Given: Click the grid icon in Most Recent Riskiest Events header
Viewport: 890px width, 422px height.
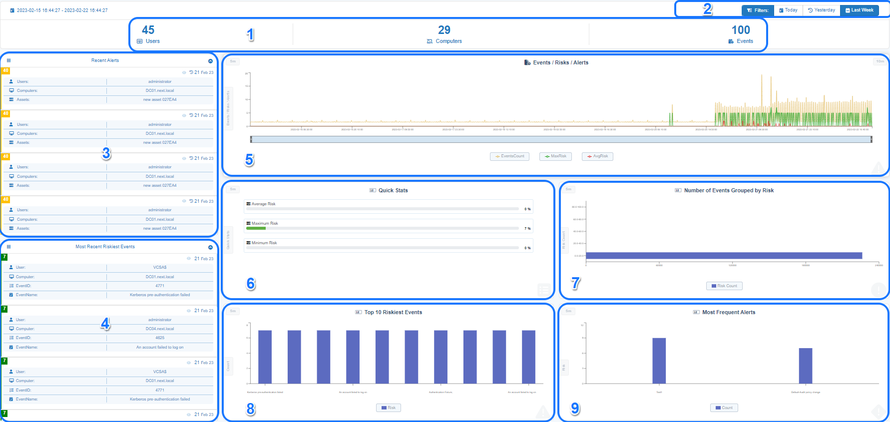Looking at the screenshot, I should click(8, 247).
